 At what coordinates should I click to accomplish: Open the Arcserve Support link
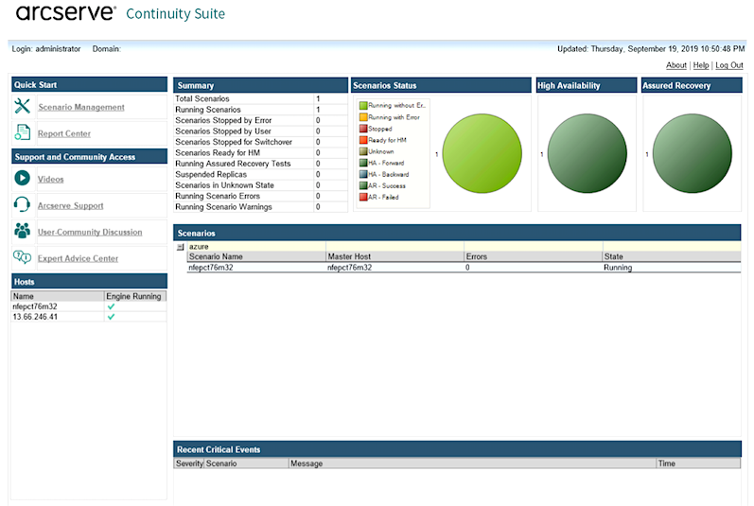(x=71, y=205)
